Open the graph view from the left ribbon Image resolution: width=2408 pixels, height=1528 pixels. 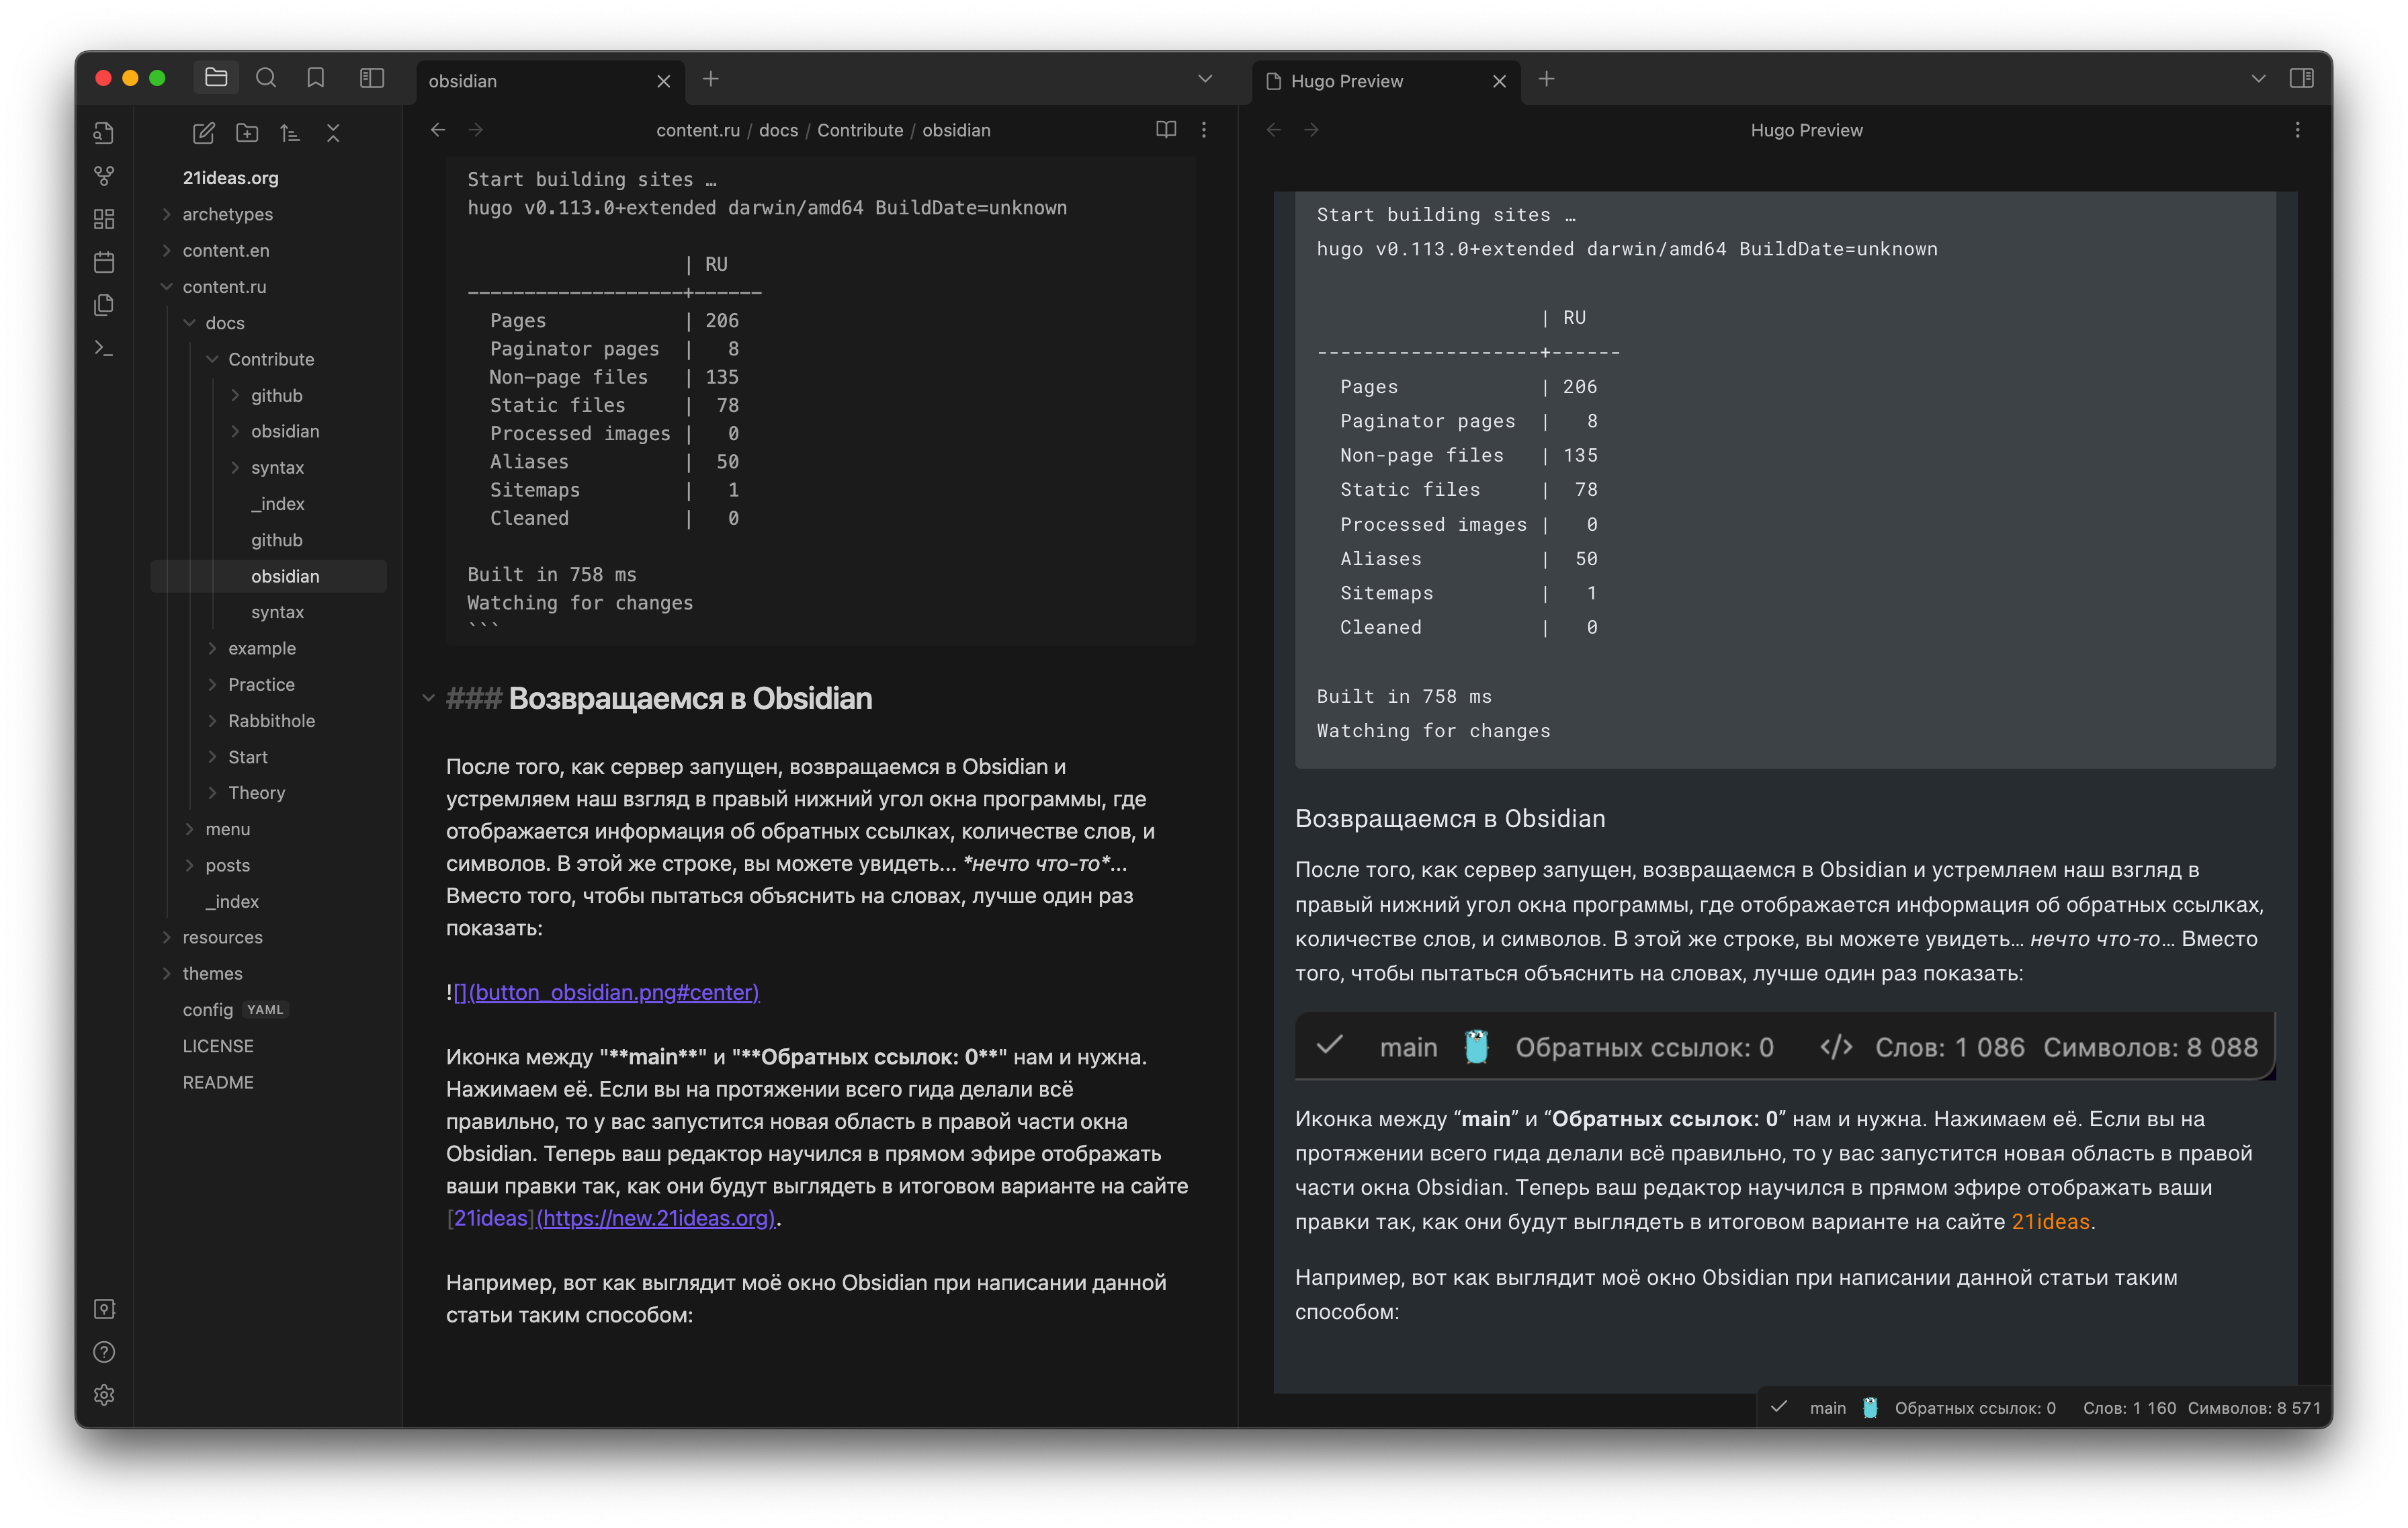click(x=104, y=176)
